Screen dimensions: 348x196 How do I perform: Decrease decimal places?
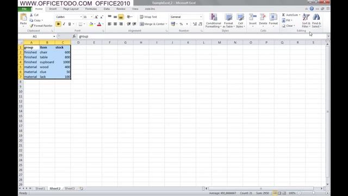click(x=200, y=24)
